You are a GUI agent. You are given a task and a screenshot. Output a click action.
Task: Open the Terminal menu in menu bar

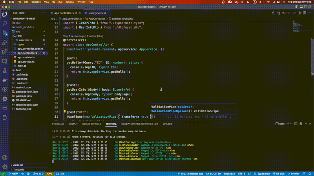[x=70, y=2]
